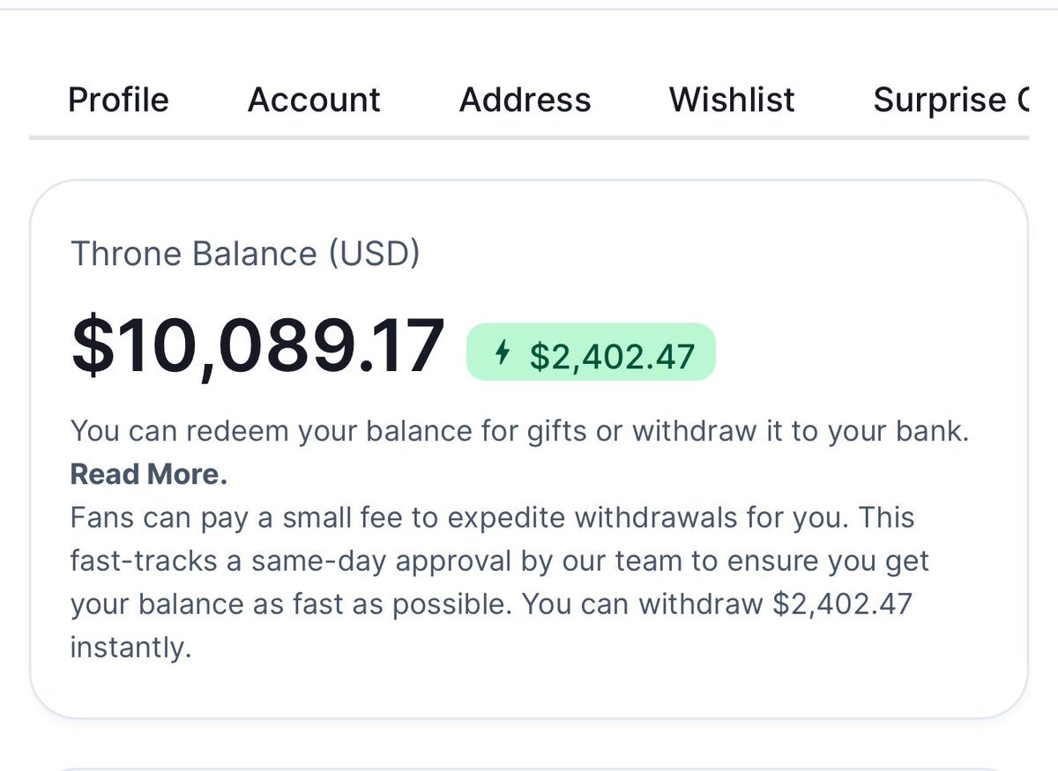Open the Profile tab

(x=118, y=100)
